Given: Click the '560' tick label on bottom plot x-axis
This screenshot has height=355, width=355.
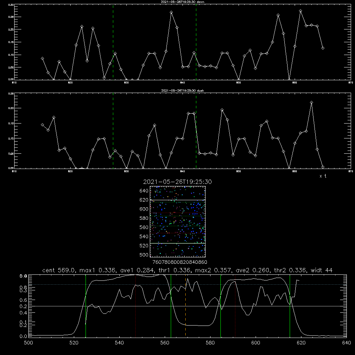Looking at the screenshot, I should 165,343.
